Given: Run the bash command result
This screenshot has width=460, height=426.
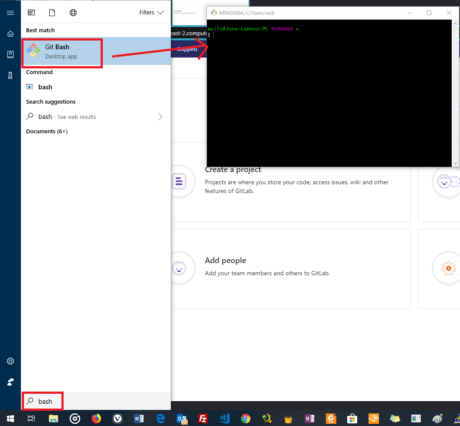Looking at the screenshot, I should 96,87.
